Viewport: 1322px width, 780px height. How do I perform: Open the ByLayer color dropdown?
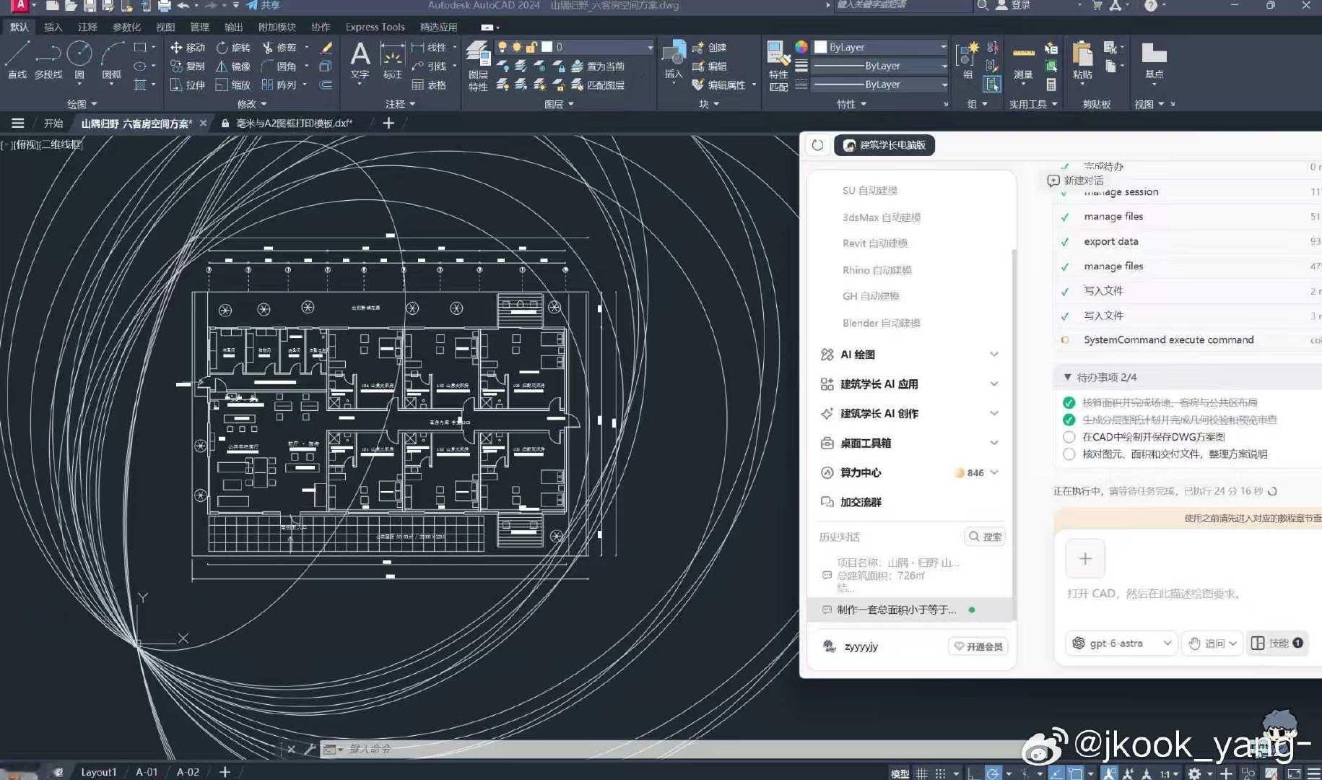[881, 47]
